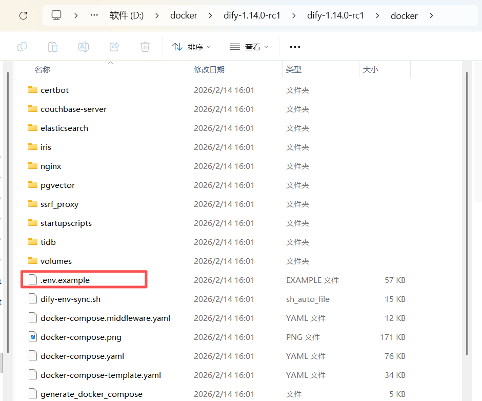This screenshot has height=401, width=482.
Task: Click the 'EXAMPLE 文件' type cell
Action: pyautogui.click(x=312, y=280)
